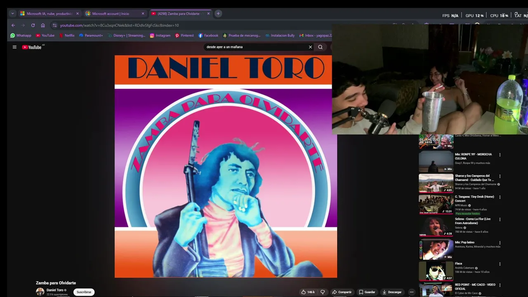
Task: Dislike the video with thumbs down
Action: [x=323, y=292]
